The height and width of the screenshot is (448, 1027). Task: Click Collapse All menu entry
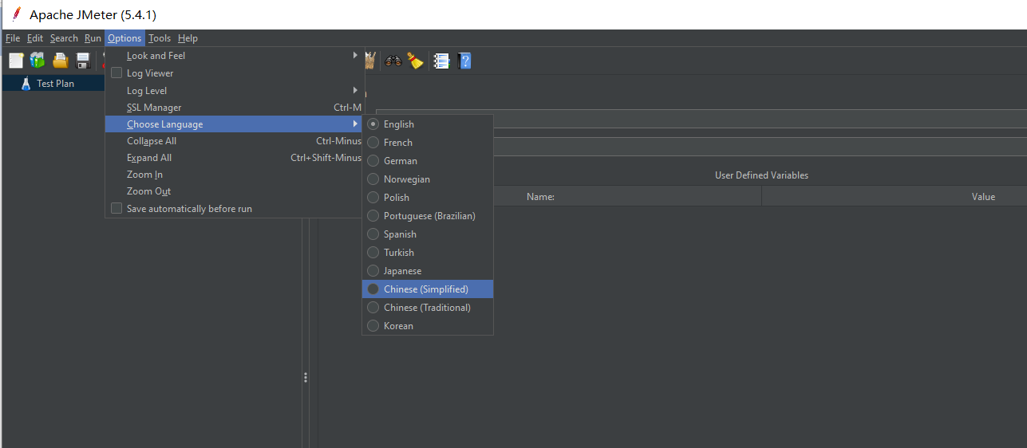235,140
